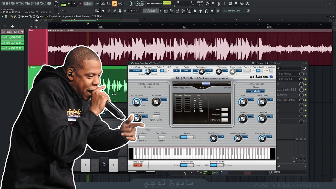Click the Auto-Tune Options button
336x189 pixels.
pos(271,71)
